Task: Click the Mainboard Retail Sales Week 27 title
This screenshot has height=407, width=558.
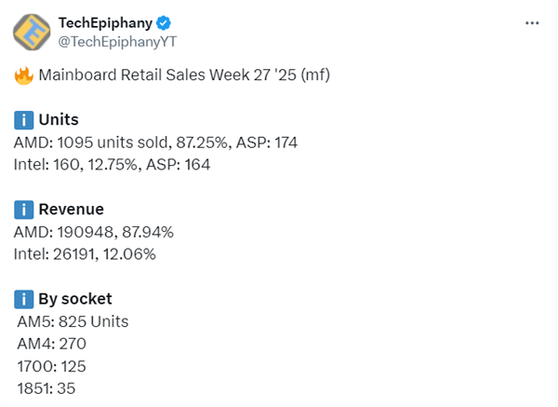Action: 179,77
